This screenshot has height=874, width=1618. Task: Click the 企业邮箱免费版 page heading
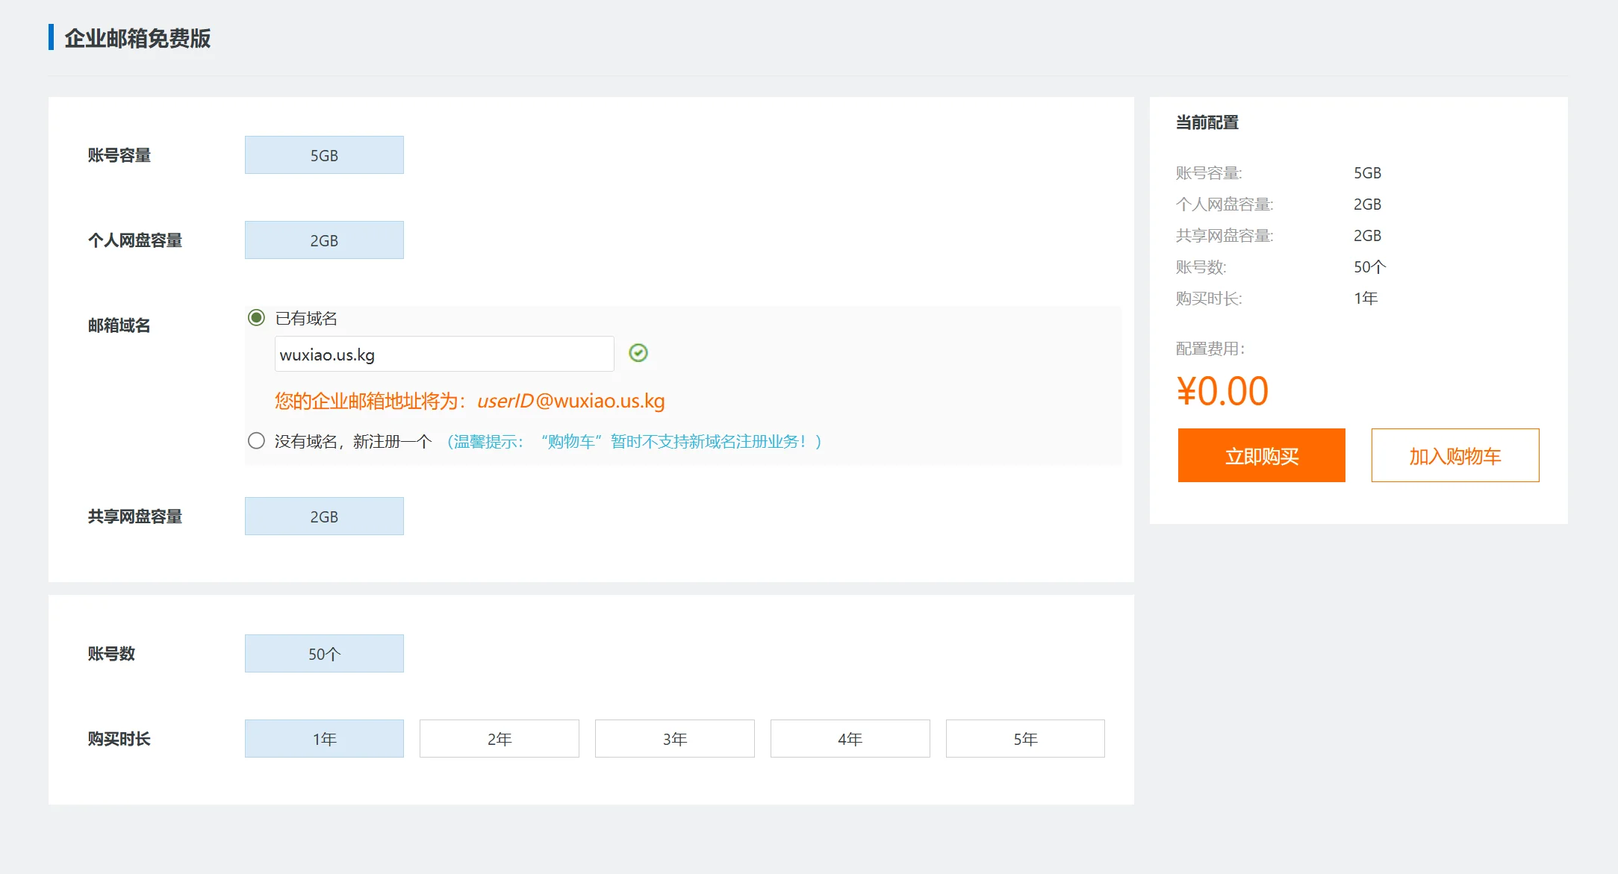pos(137,38)
